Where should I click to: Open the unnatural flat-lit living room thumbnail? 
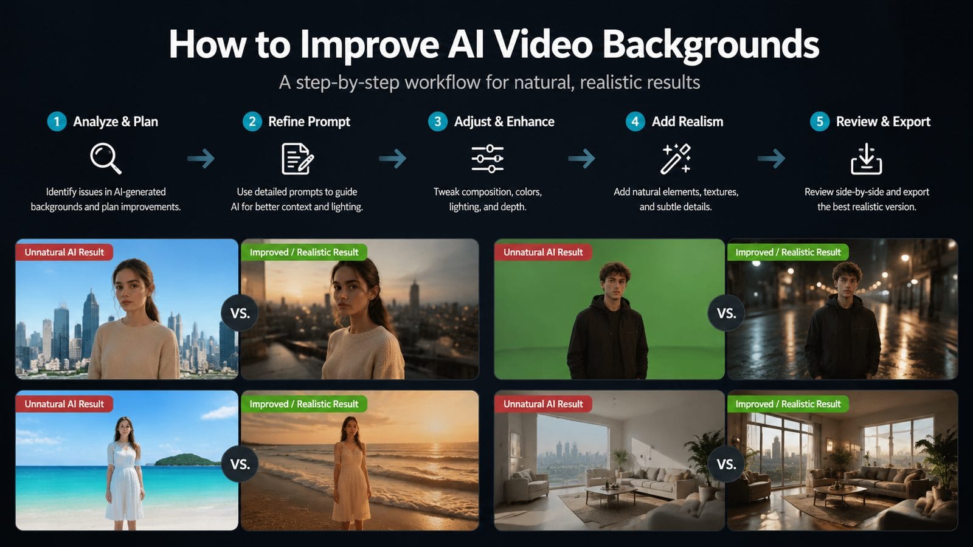tap(609, 460)
